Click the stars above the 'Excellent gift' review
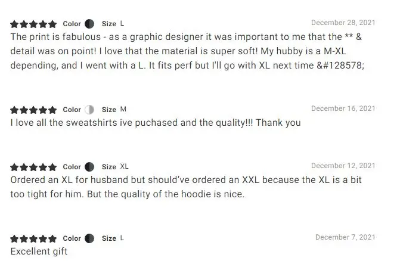397x273 pixels. 33,239
